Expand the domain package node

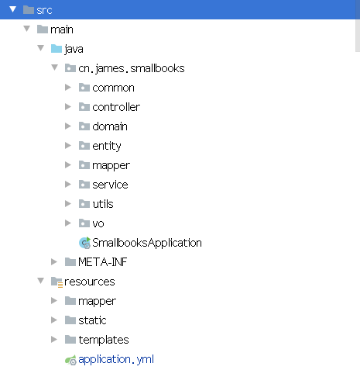point(68,126)
